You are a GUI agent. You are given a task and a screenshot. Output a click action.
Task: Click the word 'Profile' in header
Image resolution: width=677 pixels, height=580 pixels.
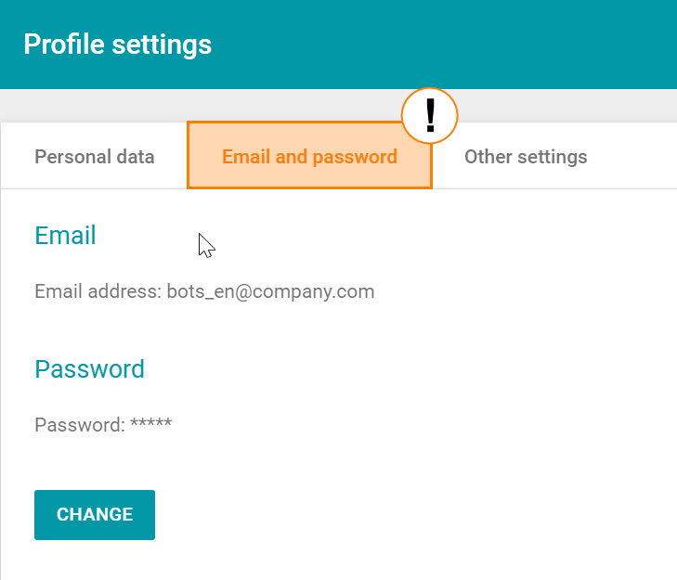[61, 44]
